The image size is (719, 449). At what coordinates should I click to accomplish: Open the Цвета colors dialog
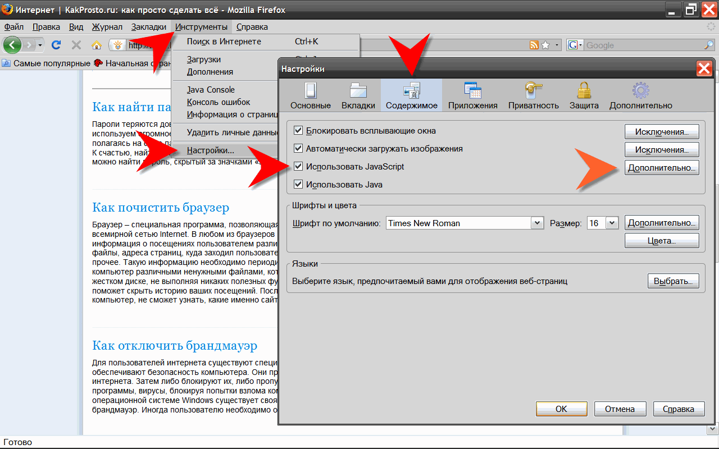click(662, 240)
